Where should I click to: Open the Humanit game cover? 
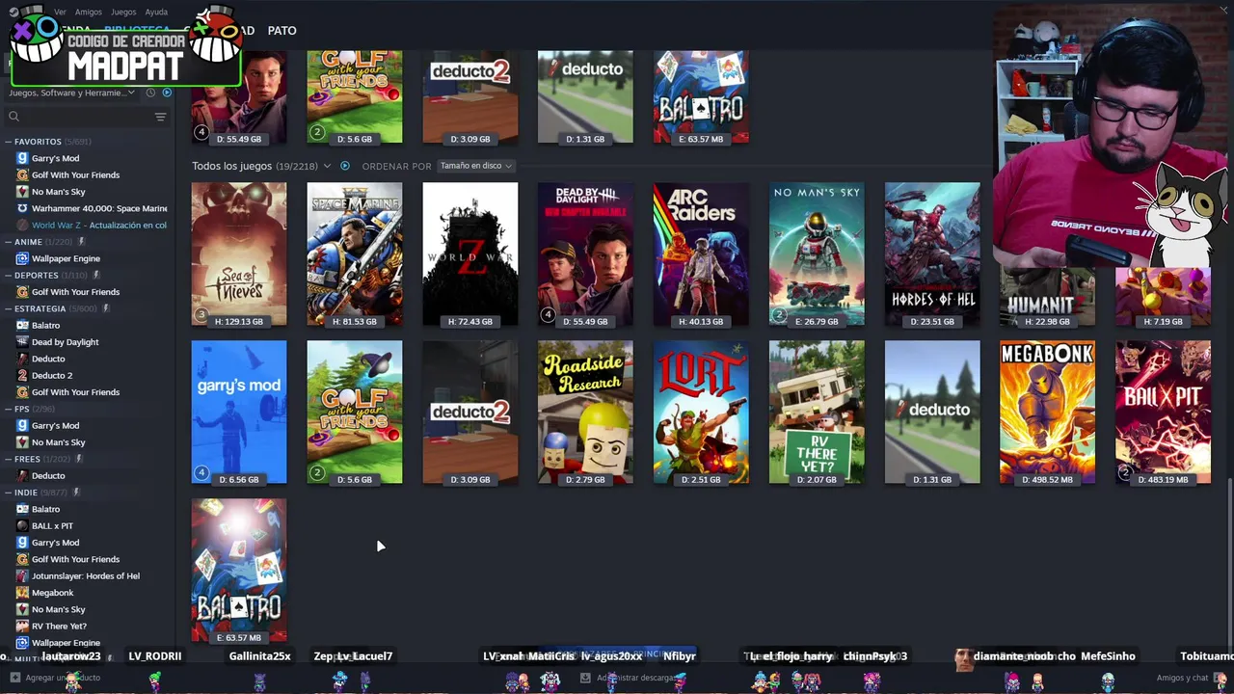pyautogui.click(x=1048, y=298)
